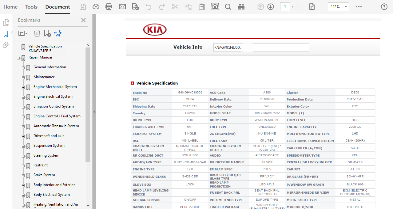Switch to the Tools tab
The height and width of the screenshot is (209, 393).
tap(31, 7)
